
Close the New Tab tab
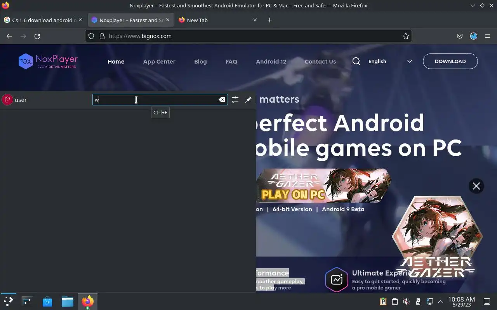255,20
